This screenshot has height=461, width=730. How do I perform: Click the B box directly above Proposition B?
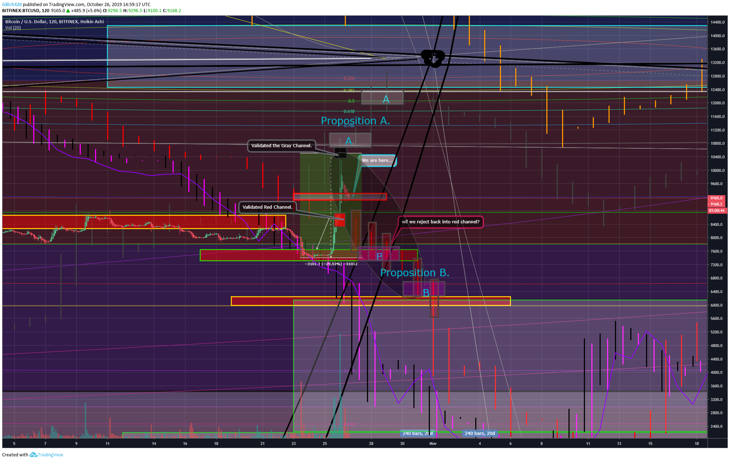click(379, 254)
